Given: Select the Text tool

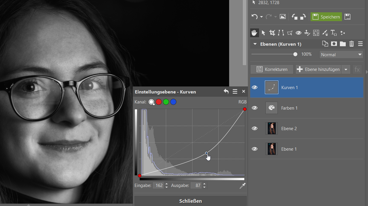Looking at the screenshot, I should pyautogui.click(x=333, y=33).
